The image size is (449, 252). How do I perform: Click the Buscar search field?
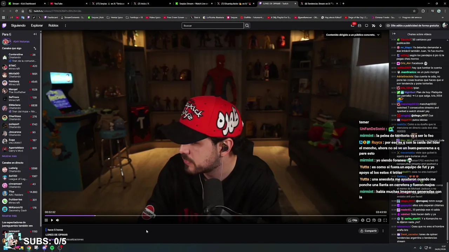point(213,26)
